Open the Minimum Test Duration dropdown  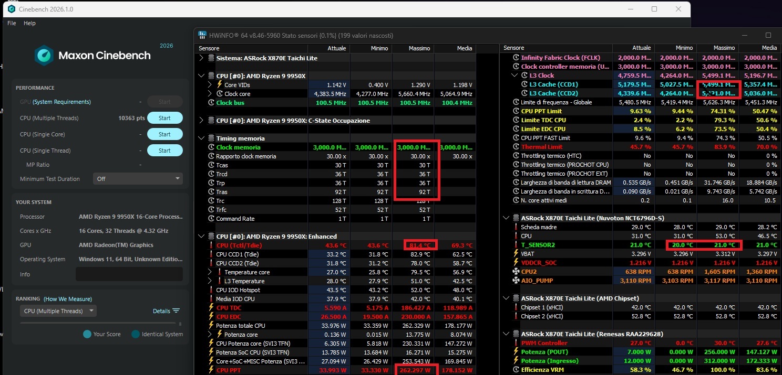(138, 179)
